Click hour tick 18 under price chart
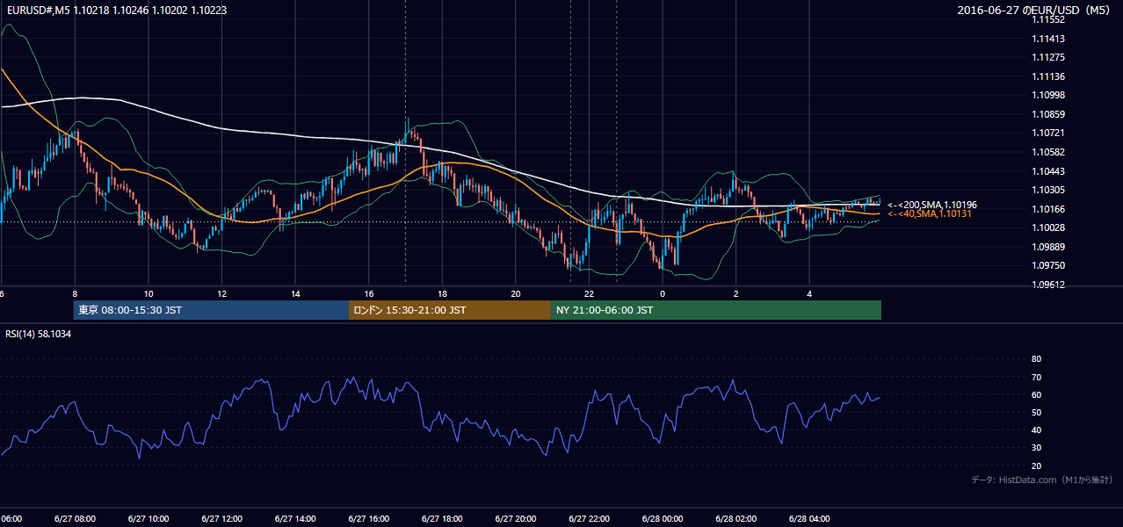Viewport: 1123px width, 527px height. [x=442, y=293]
